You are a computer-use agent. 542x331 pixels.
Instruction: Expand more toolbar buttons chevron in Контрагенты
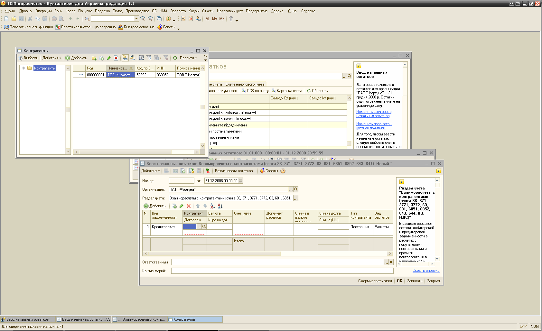pos(205,56)
